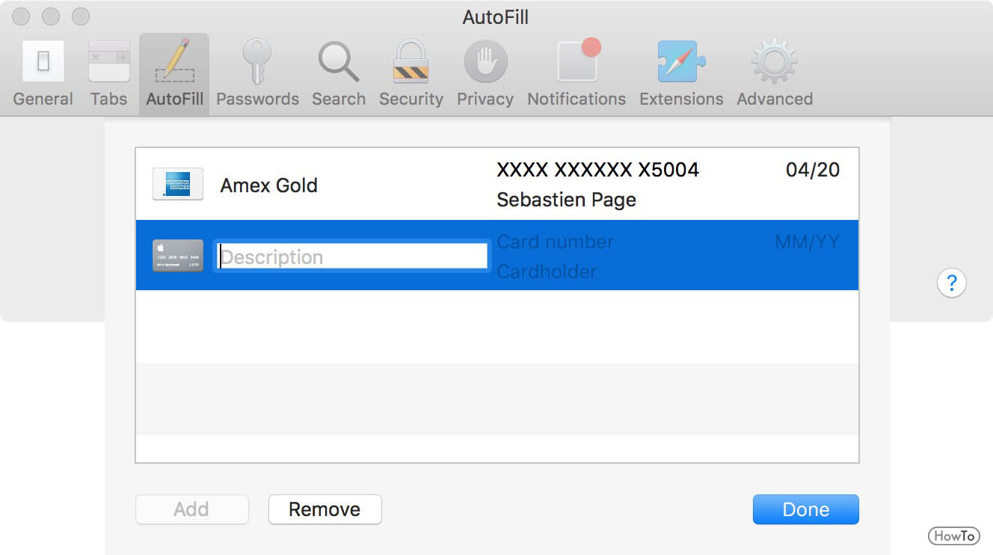The image size is (993, 555).
Task: Open the Privacy hand pane
Action: point(485,74)
